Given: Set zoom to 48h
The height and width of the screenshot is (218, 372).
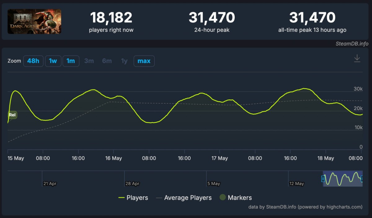Looking at the screenshot, I should [33, 61].
